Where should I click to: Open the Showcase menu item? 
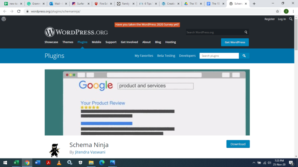point(51,42)
